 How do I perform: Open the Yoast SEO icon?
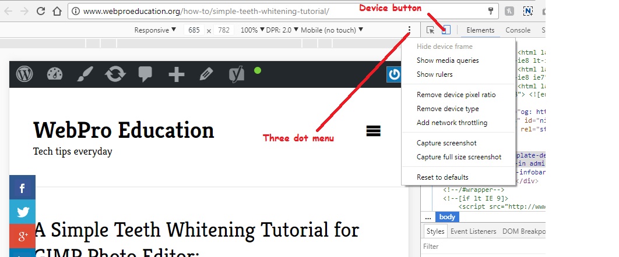237,74
